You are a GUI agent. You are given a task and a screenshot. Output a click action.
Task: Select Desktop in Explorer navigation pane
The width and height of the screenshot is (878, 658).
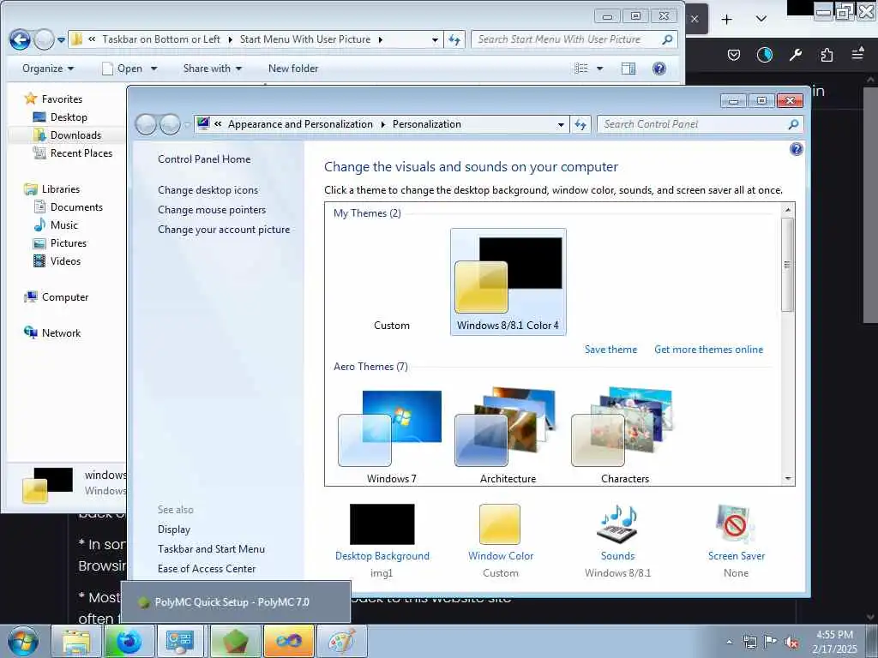tap(61, 117)
